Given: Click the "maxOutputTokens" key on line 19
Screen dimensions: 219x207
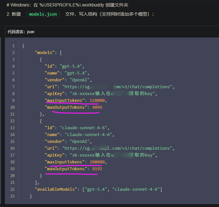Looking at the screenshot, I should (x=66, y=169).
